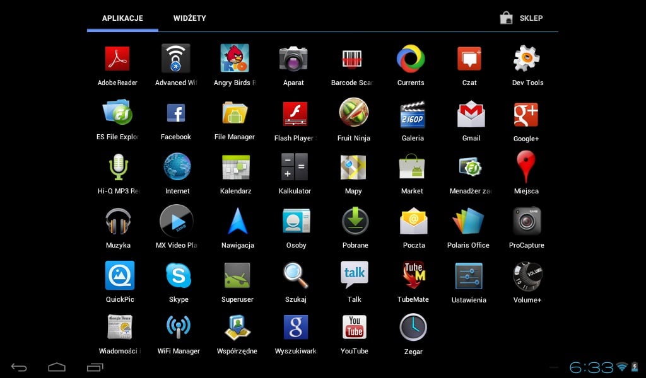
Task: Launch WiFi Manager
Action: [179, 327]
